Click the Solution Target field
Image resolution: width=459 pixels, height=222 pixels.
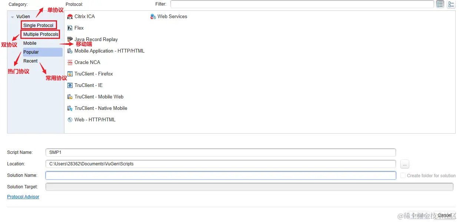[249, 187]
